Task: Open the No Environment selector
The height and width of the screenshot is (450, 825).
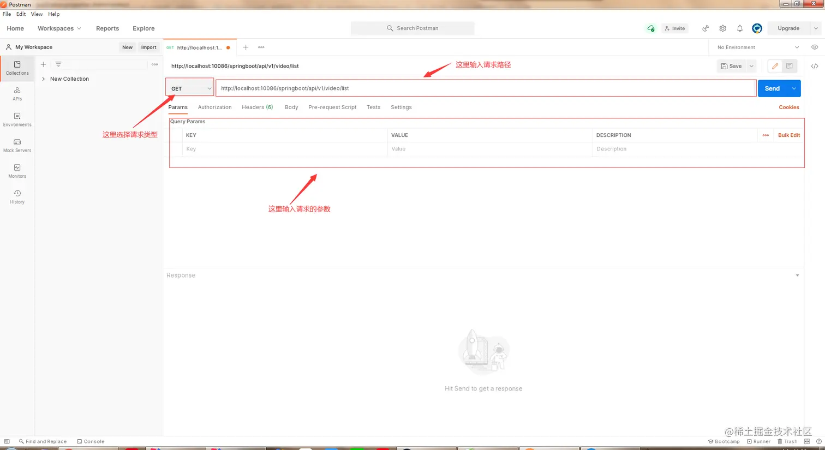Action: click(758, 47)
